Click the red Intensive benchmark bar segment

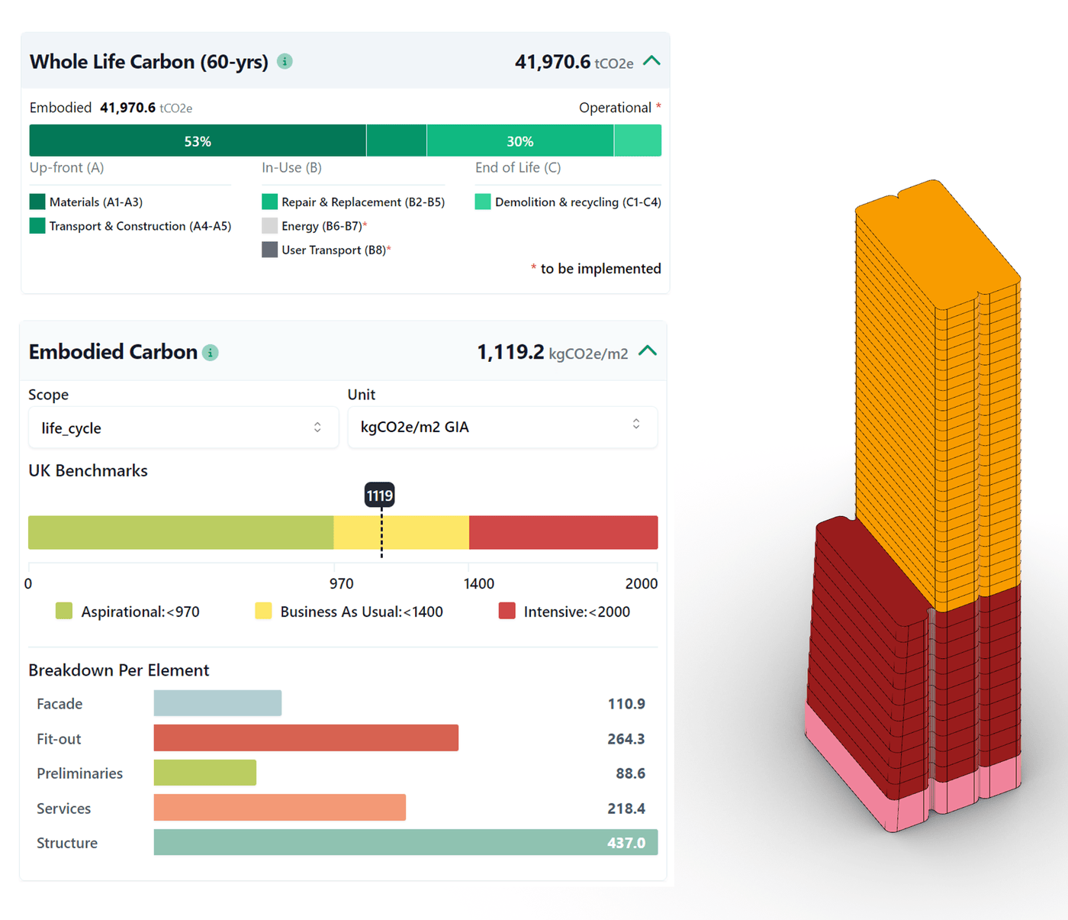(x=564, y=532)
